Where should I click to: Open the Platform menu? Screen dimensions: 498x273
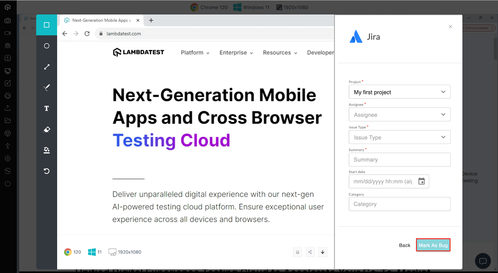[195, 53]
